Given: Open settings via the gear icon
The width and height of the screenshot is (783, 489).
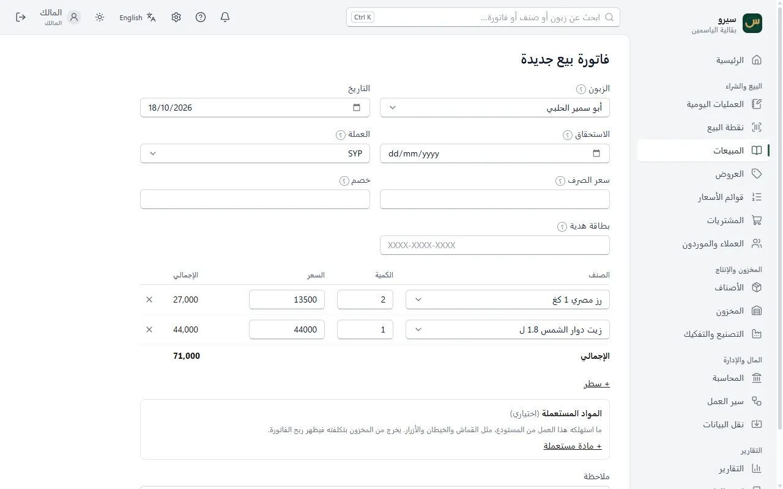Looking at the screenshot, I should [x=176, y=17].
